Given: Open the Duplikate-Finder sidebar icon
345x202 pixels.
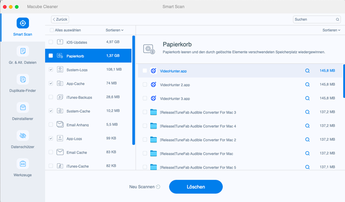Looking at the screenshot, I should tap(23, 80).
